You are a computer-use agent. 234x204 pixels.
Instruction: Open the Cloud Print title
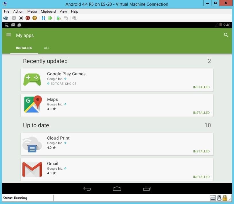point(58,138)
